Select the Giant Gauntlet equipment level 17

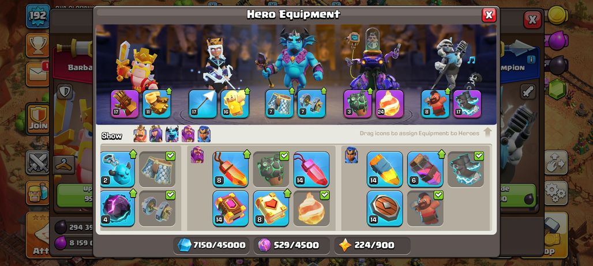(x=125, y=104)
